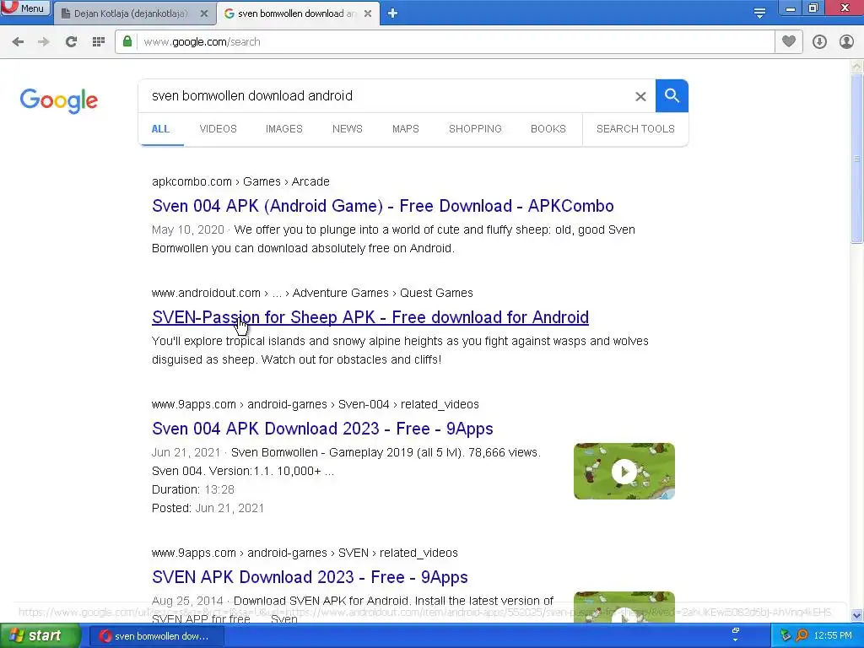Go forward with the forward arrow
The width and height of the screenshot is (864, 648).
(x=44, y=42)
